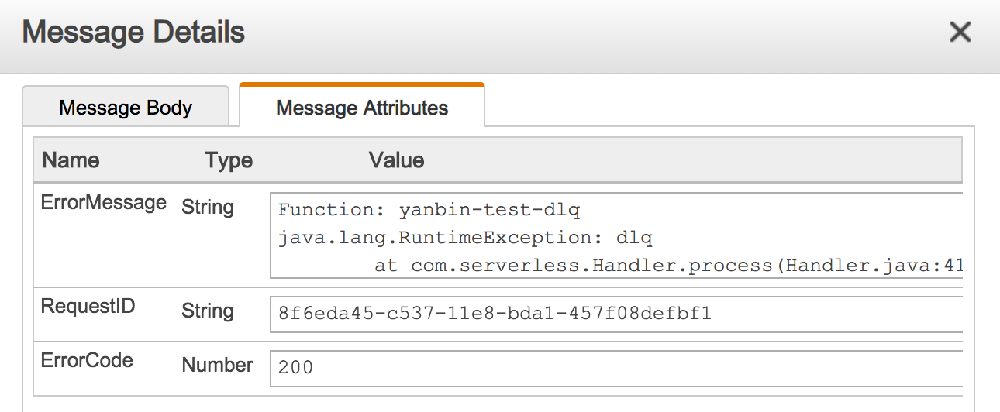
Task: Select the RequestID attribute name
Action: pos(88,307)
